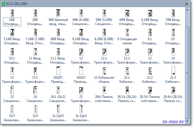Select the 6ВВ Ввод. Отходящ... shape

(127, 18)
